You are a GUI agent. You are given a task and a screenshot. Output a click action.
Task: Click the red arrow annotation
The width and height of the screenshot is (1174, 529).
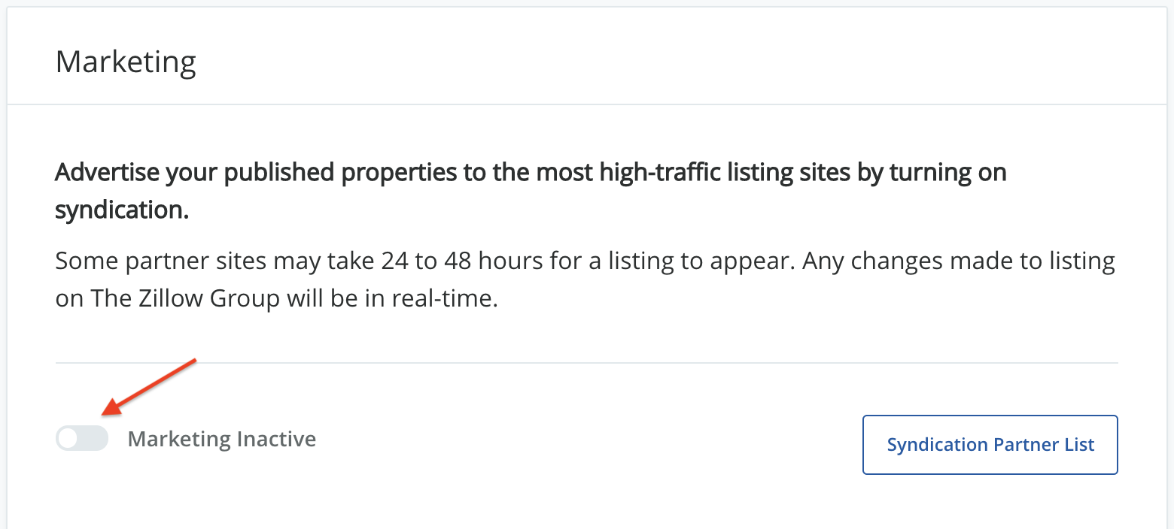coord(149,386)
